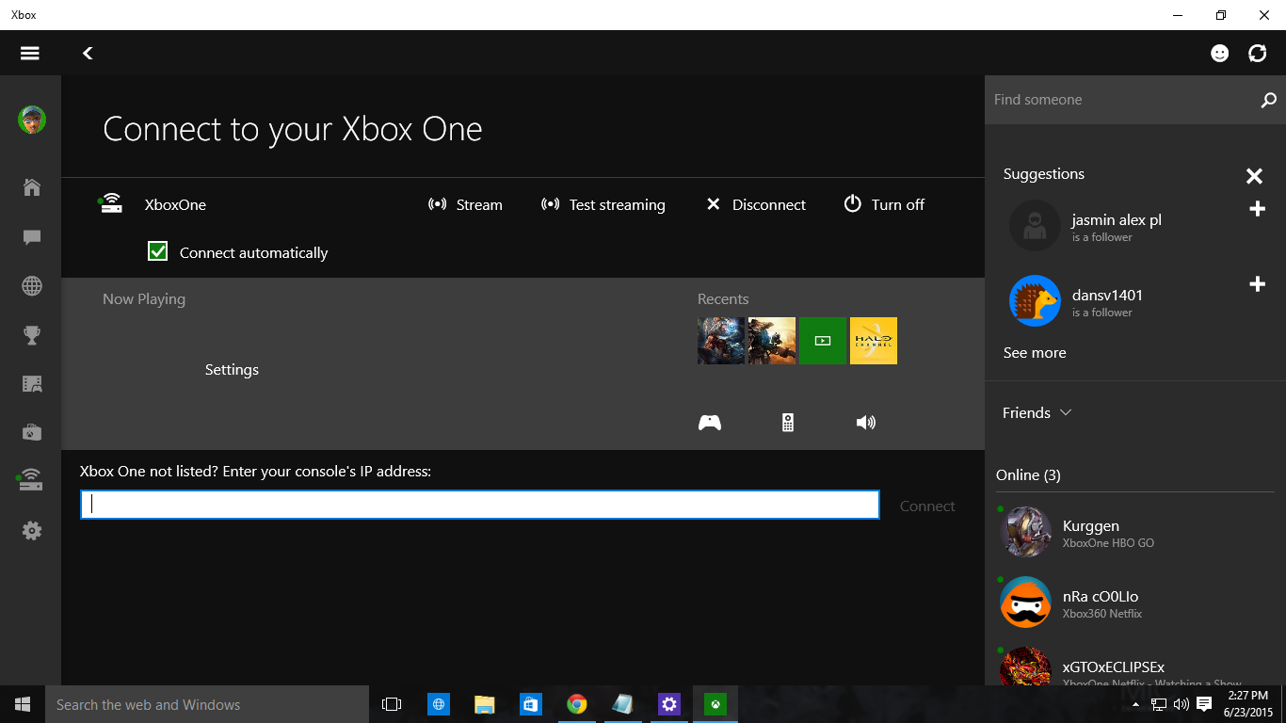The image size is (1286, 723).
Task: Open the Windows Store taskbar icon
Action: pos(530,704)
